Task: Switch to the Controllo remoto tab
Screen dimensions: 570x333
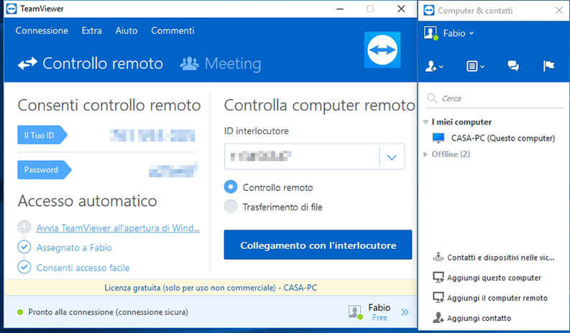Action: [x=91, y=64]
